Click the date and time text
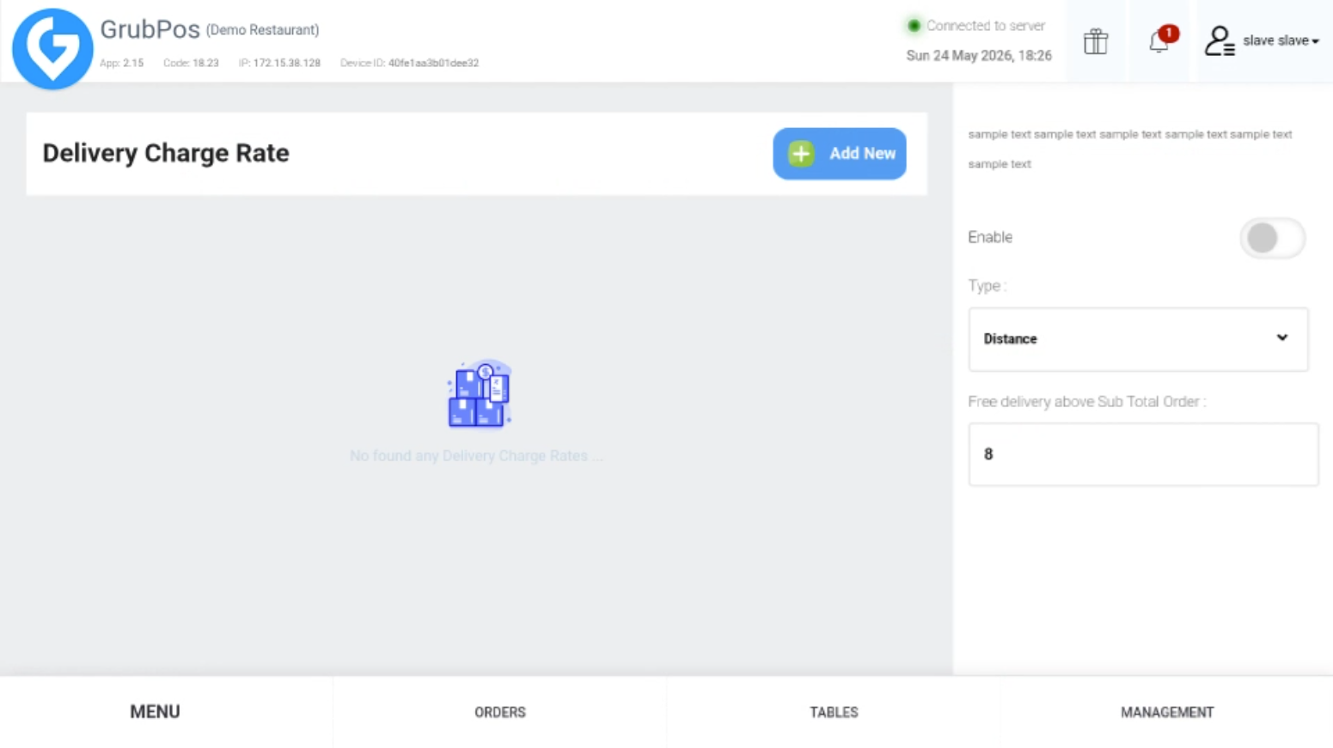Screen dimensions: 1333x748 point(979,56)
